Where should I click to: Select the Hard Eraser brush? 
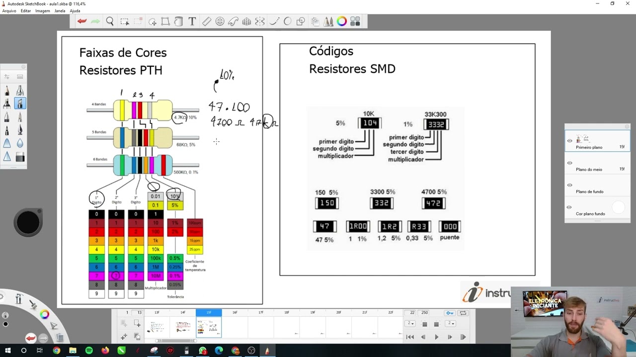(20, 157)
